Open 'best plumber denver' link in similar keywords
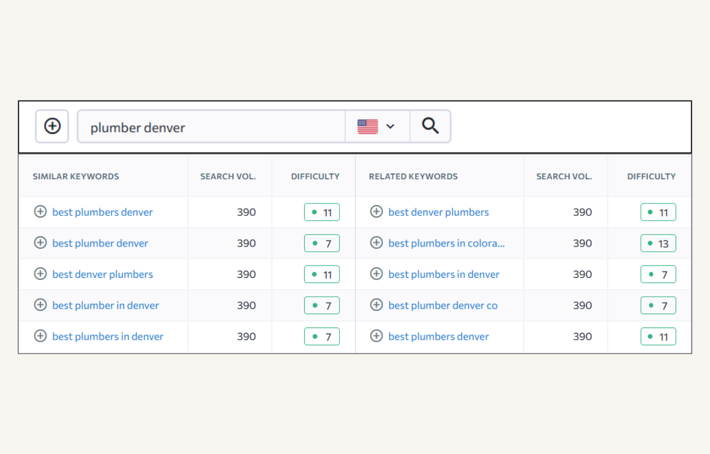The height and width of the screenshot is (454, 710). point(100,243)
